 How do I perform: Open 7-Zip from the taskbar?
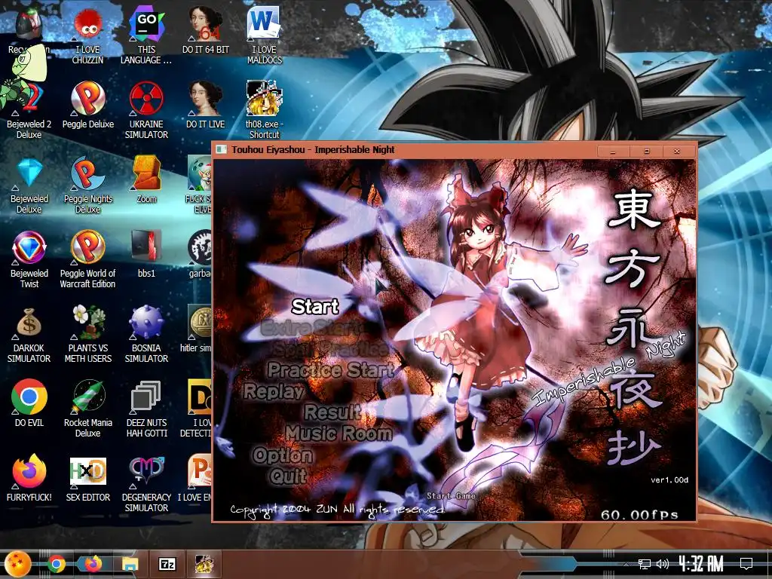pyautogui.click(x=167, y=564)
